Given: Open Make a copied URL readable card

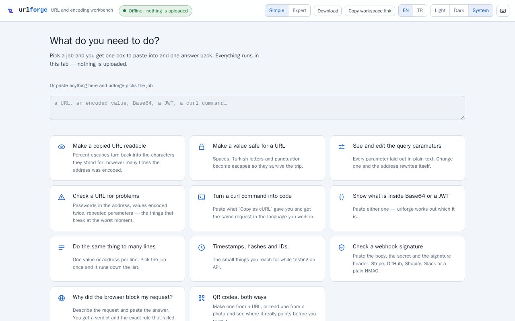Looking at the screenshot, I should (117, 158).
